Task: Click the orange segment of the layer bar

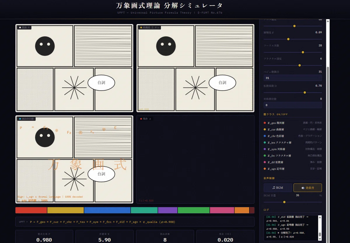Action: click(242, 210)
